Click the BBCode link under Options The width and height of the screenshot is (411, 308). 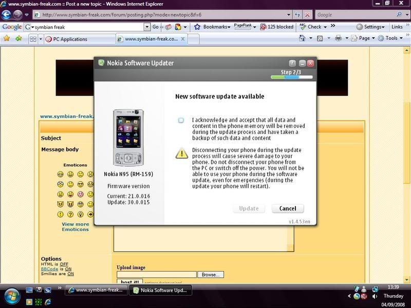[x=49, y=269]
